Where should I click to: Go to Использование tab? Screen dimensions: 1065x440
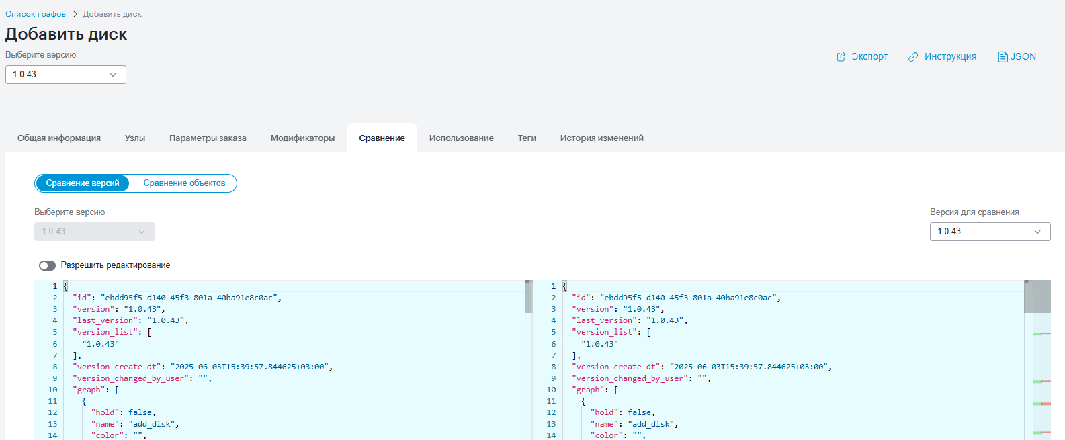462,138
